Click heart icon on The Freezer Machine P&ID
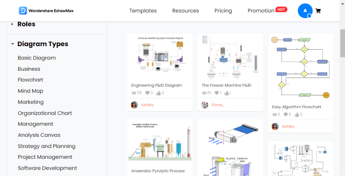 click(x=217, y=93)
